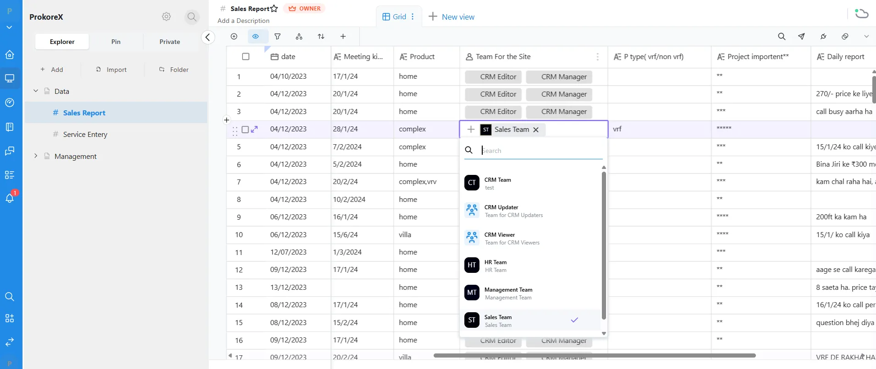This screenshot has width=876, height=369.
Task: Click the ProkoreX search magnifier button
Action: tap(192, 17)
